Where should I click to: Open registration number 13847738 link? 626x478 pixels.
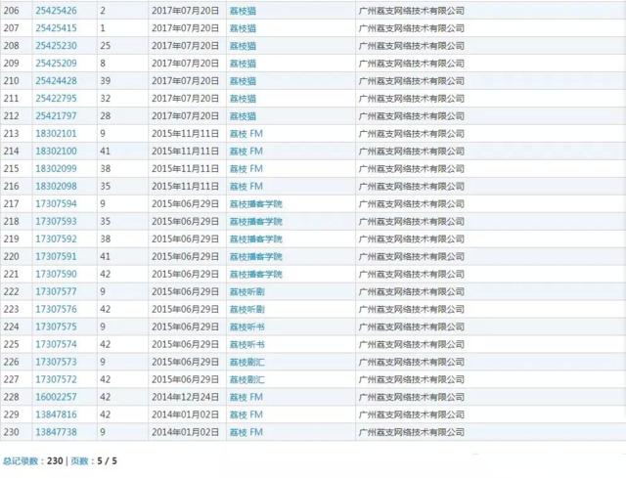coord(57,432)
